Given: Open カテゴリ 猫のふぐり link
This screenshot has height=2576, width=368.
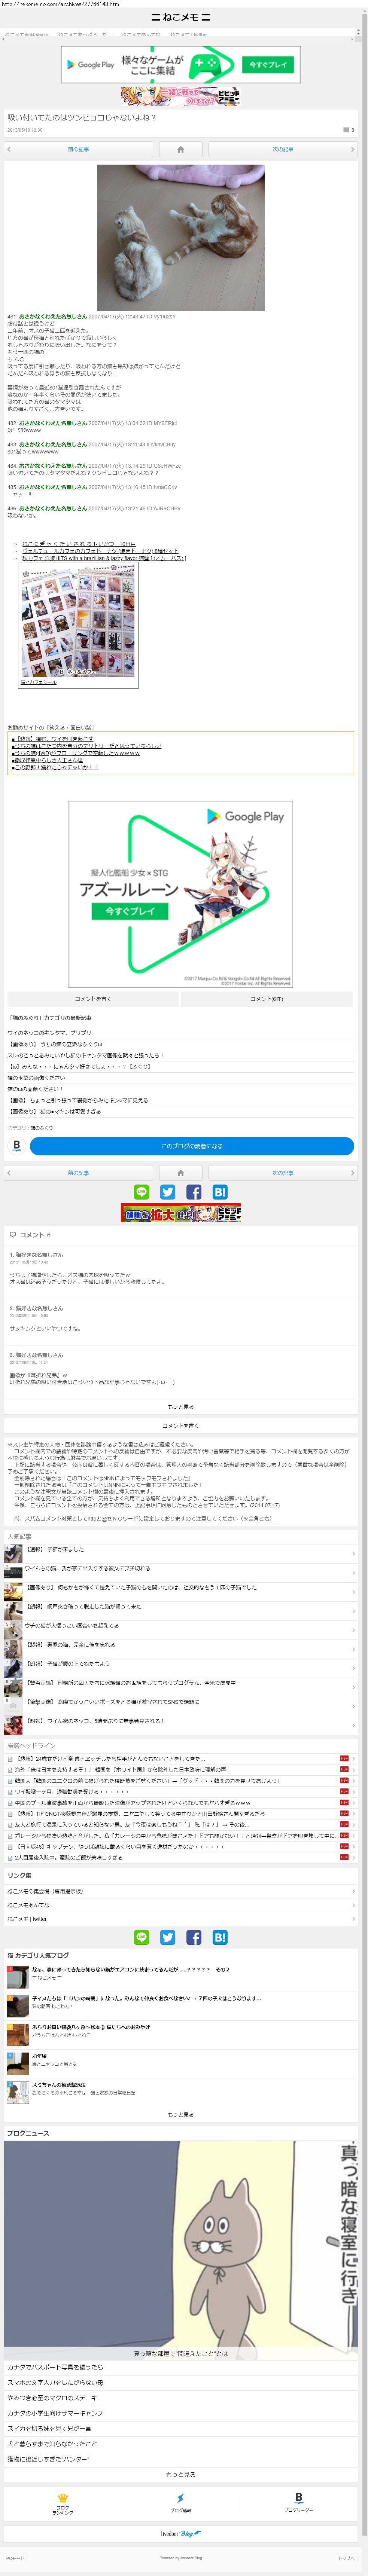Looking at the screenshot, I should [42, 1128].
